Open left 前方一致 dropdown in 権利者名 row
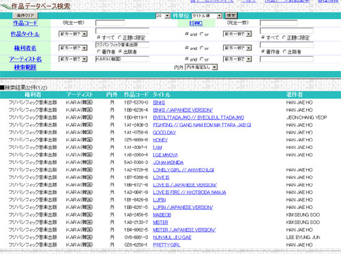Screen dimensions: 341x254 (x=73, y=48)
